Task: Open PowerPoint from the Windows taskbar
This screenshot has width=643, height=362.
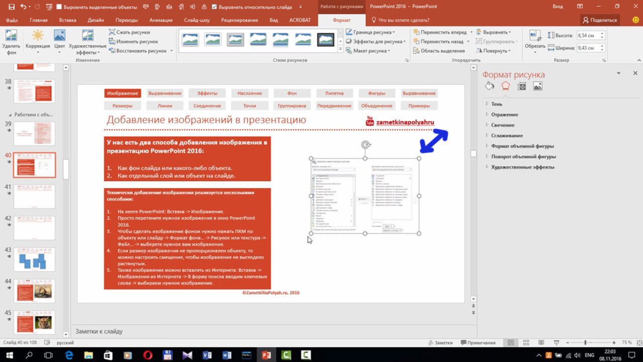Action: tap(265, 355)
